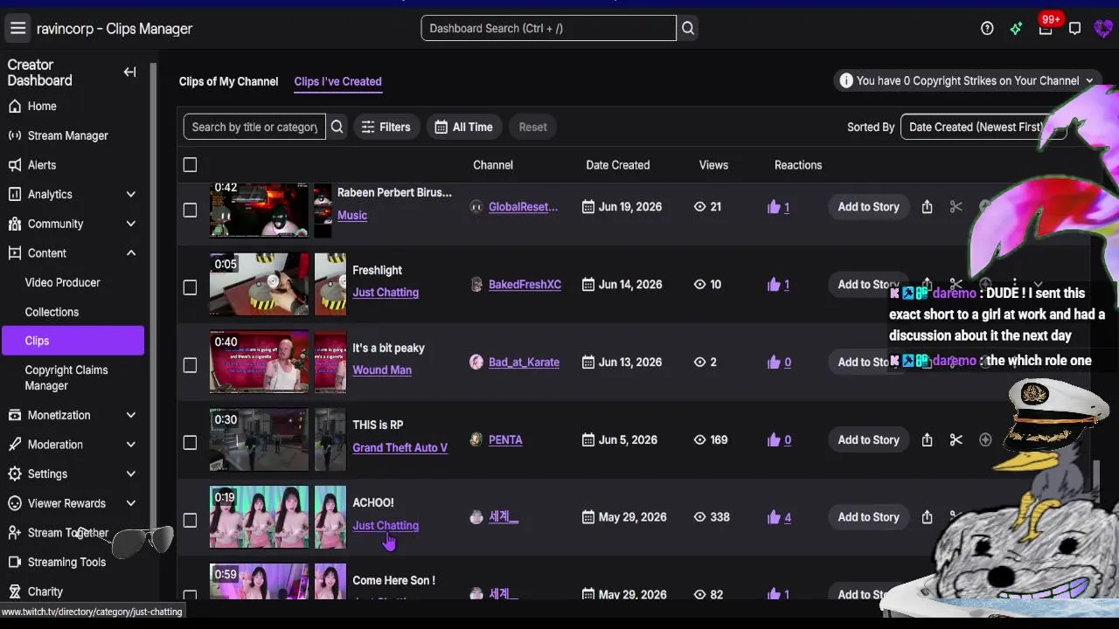Screen dimensions: 1119x629
Task: Click scissors icon for THIS is RP
Action: click(956, 440)
